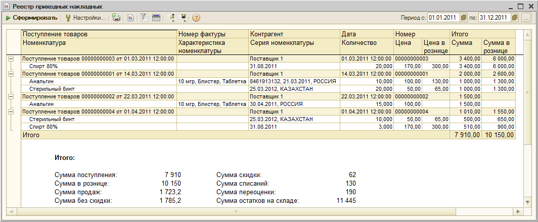Click the cell 25.03.2012, КАЗАХСТАН under document 00000000004
The height and width of the screenshot is (222, 538).
(294, 119)
